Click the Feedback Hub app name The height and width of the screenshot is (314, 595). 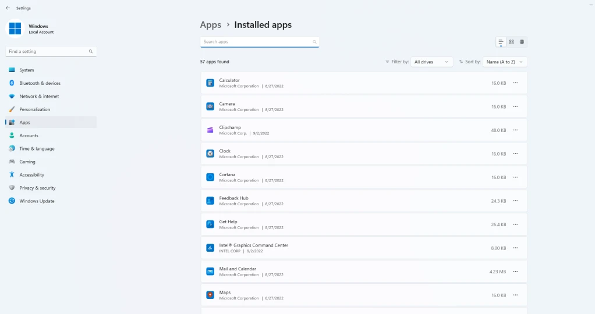click(234, 198)
